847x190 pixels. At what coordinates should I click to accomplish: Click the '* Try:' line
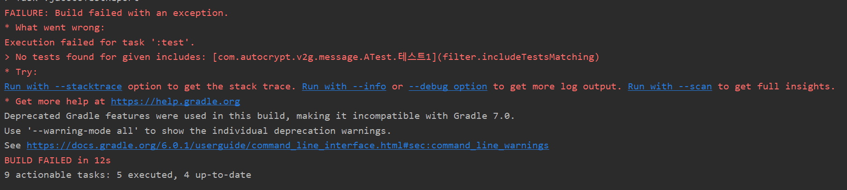(x=21, y=72)
